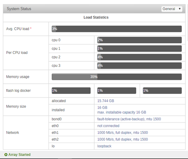Viewport: 188px width, 159px height.
Task: Open the General view dropdown
Action: pyautogui.click(x=172, y=9)
